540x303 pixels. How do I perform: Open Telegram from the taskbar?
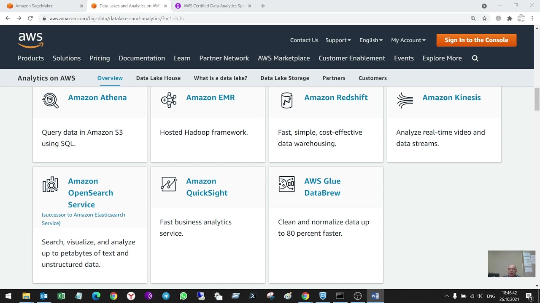click(166, 296)
